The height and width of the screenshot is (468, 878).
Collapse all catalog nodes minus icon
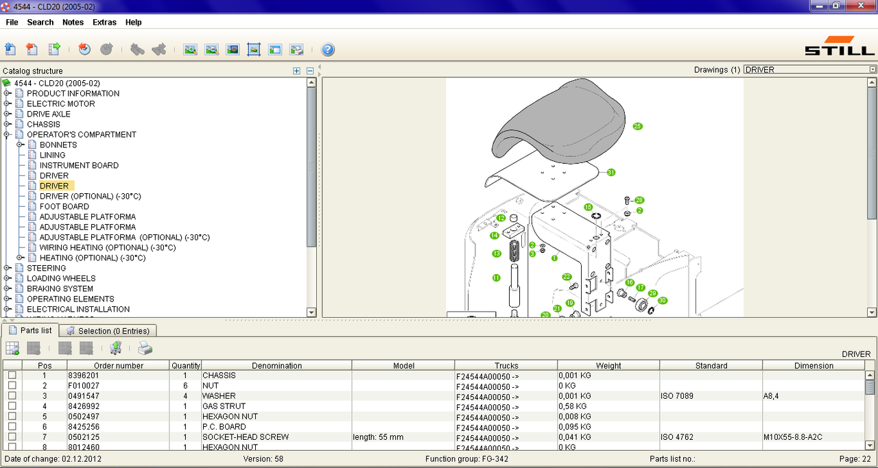point(310,71)
